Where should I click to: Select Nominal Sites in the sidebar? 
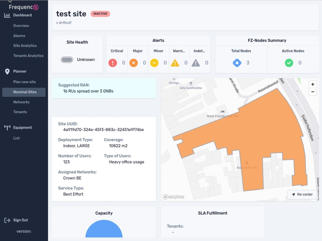[x=24, y=92]
